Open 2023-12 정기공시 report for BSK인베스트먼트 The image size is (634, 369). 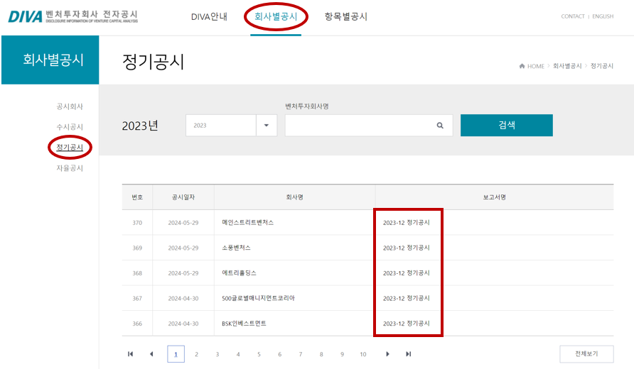coord(407,324)
